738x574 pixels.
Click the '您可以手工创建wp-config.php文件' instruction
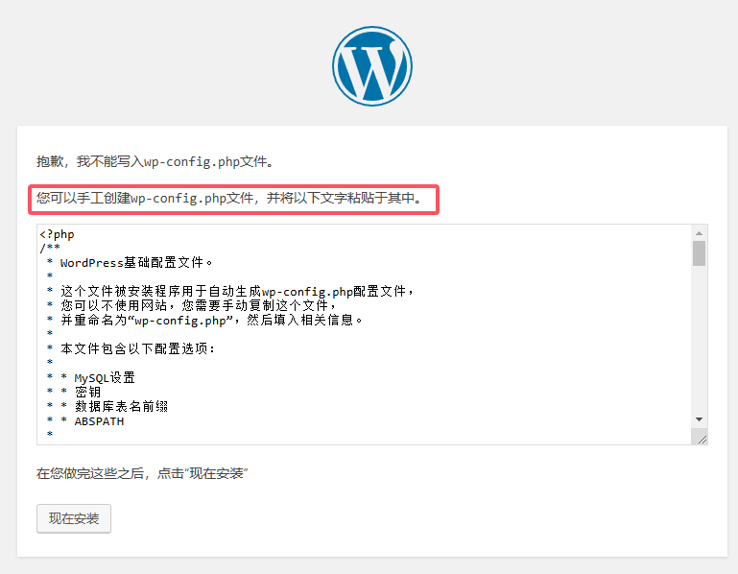[229, 198]
